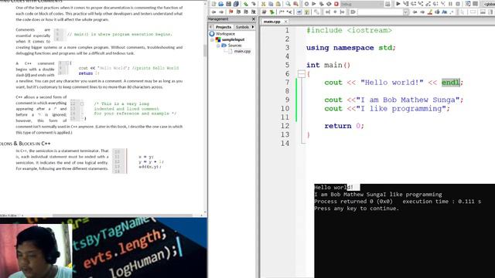Go to previous bookmark icon
Viewport: 495px width, 278px height.
(238, 12)
